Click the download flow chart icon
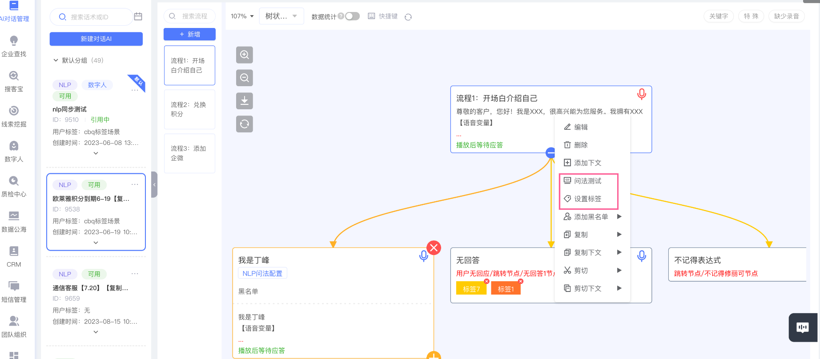Viewport: 820px width, 359px height. (244, 101)
